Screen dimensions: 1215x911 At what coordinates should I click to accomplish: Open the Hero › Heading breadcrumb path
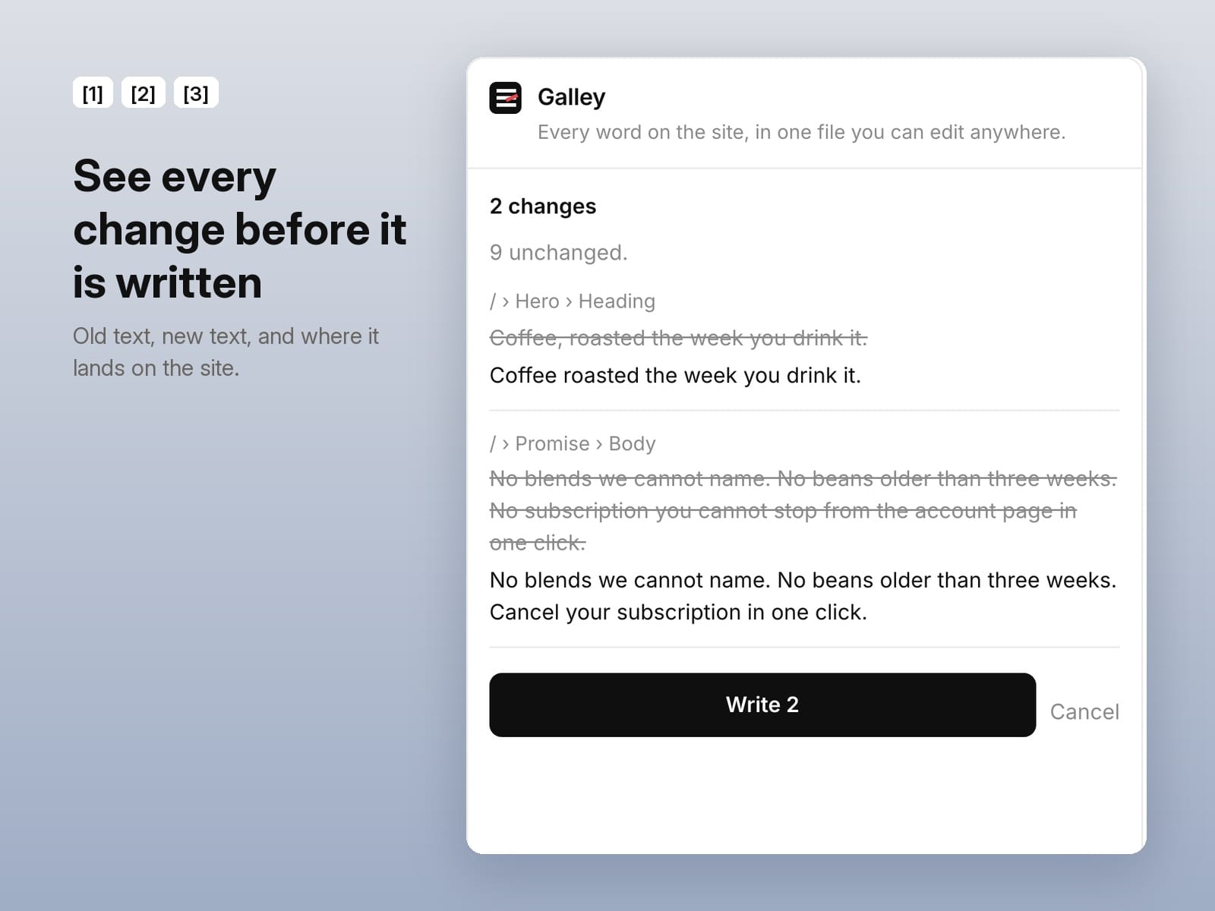(x=573, y=301)
